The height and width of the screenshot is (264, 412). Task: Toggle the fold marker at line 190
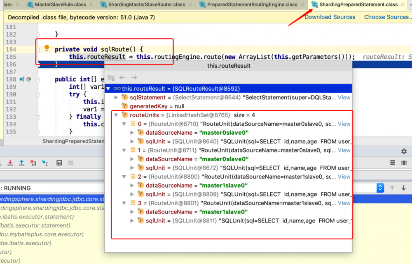point(38,94)
